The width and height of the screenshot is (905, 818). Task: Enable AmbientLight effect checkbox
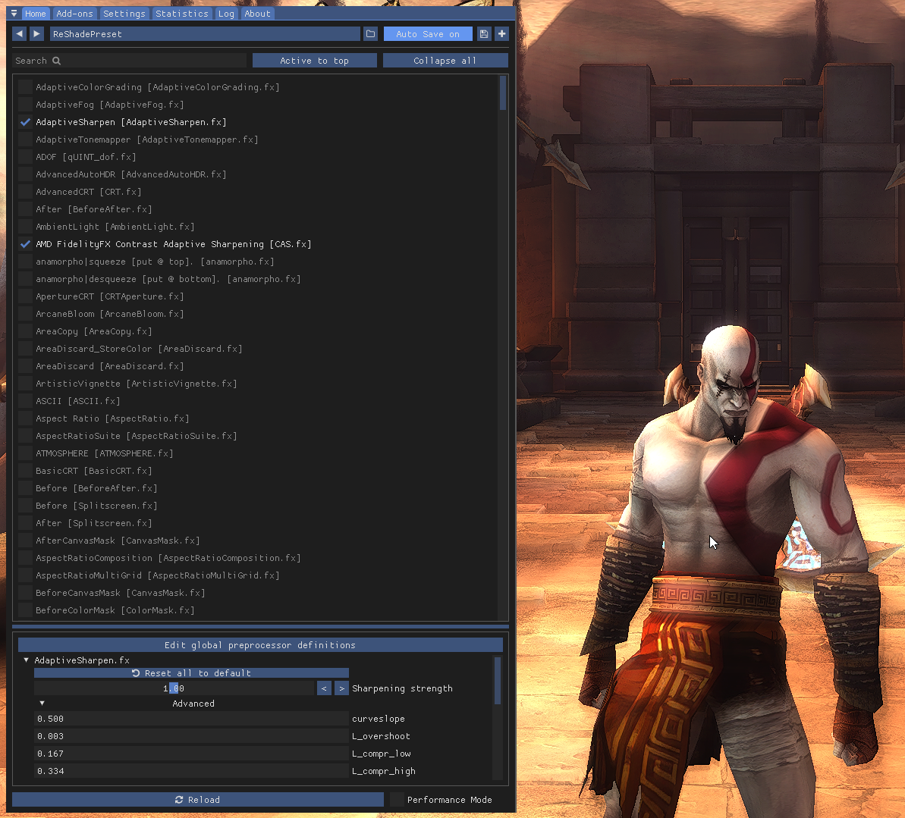coord(25,227)
